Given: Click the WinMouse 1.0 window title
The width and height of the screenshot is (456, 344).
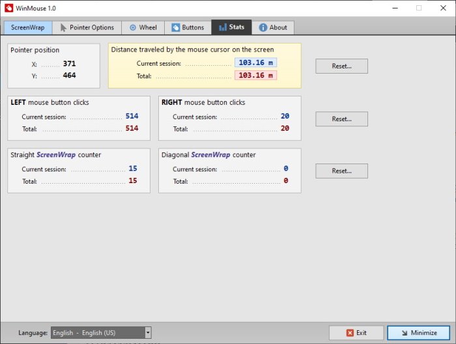Looking at the screenshot, I should [36, 8].
